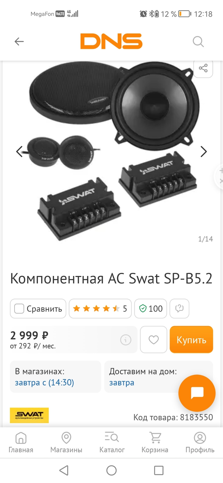
Task: Tap the back arrow icon
Action: click(x=19, y=42)
